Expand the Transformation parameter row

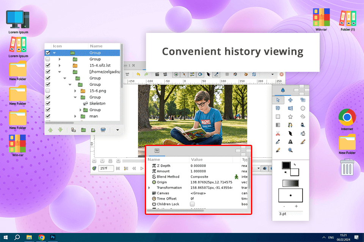pyautogui.click(x=149, y=188)
